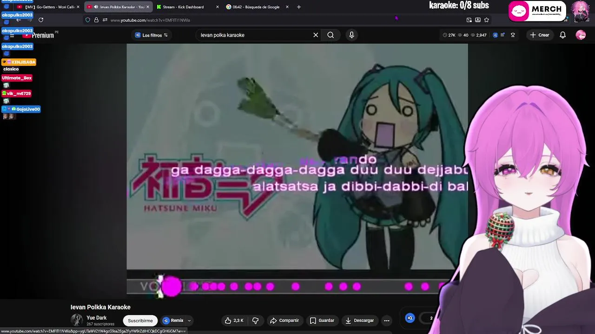Open the Ievan Polkka Karaoke title
Image resolution: width=595 pixels, height=334 pixels.
click(100, 307)
